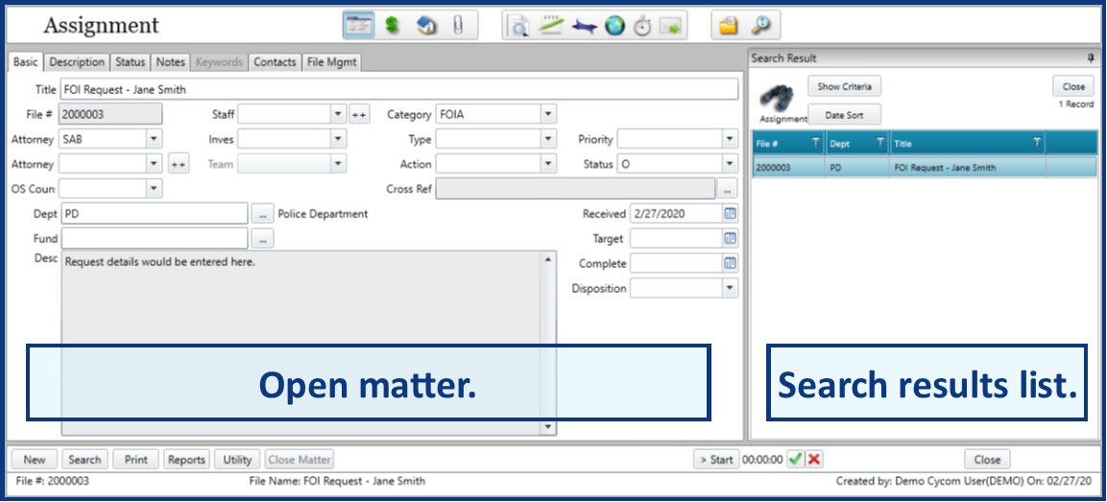Open the Reports button
Image resolution: width=1107 pixels, height=502 pixels.
[x=186, y=460]
